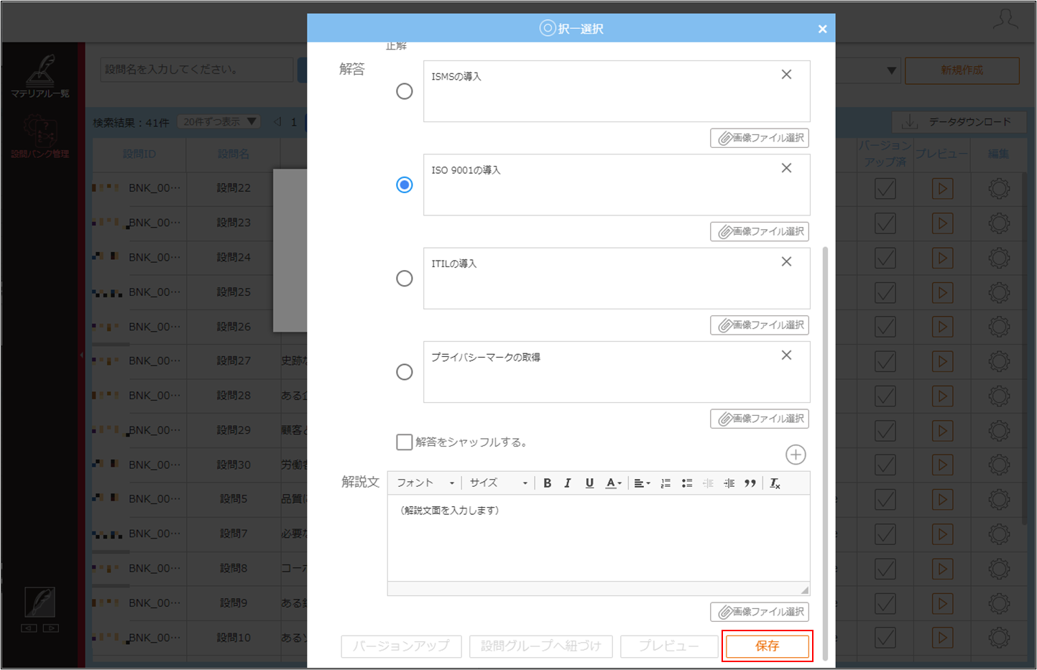Select radio button for ITILの導入 answer
Viewport: 1037px width, 670px height.
405,278
